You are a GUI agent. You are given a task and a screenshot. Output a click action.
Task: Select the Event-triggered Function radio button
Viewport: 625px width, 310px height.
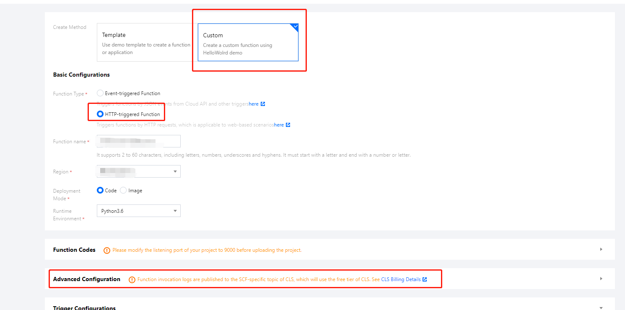point(100,93)
